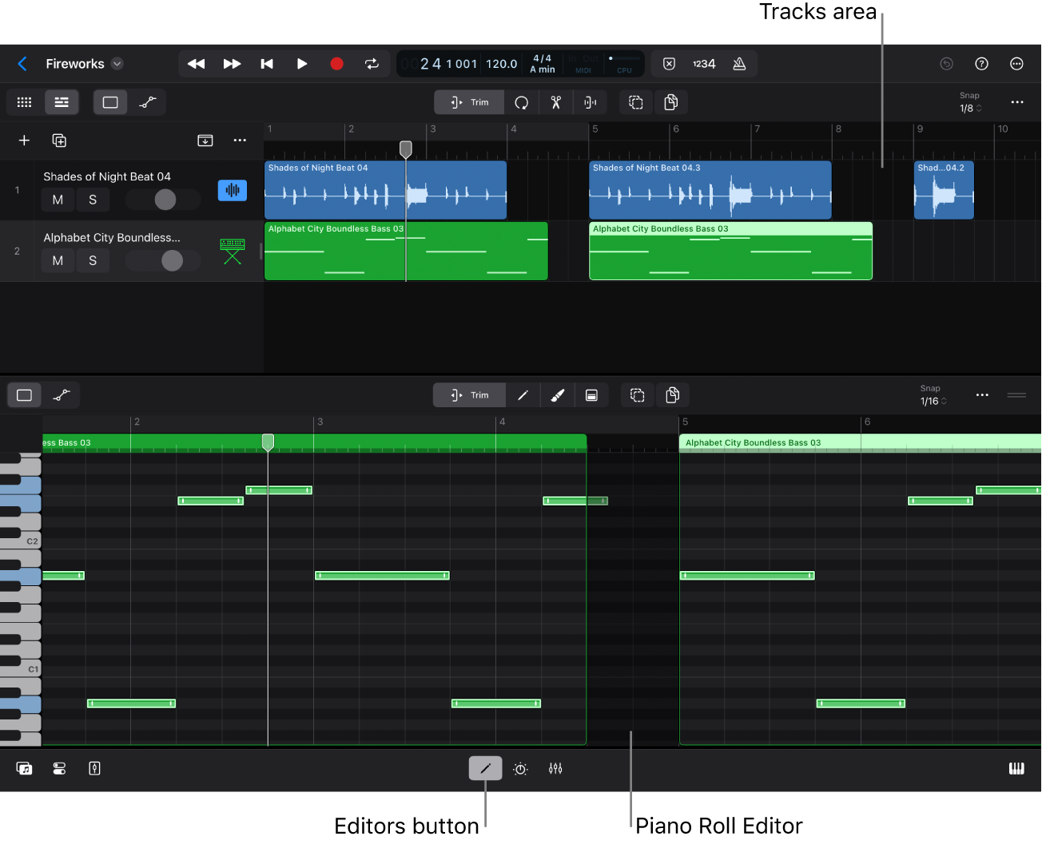Select Shades of Night Beat 04.3 region
1042x848 pixels.
[710, 190]
